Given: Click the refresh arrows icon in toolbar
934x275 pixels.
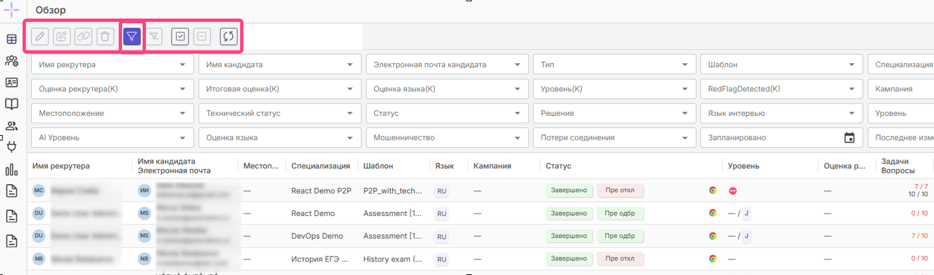Looking at the screenshot, I should click(229, 36).
